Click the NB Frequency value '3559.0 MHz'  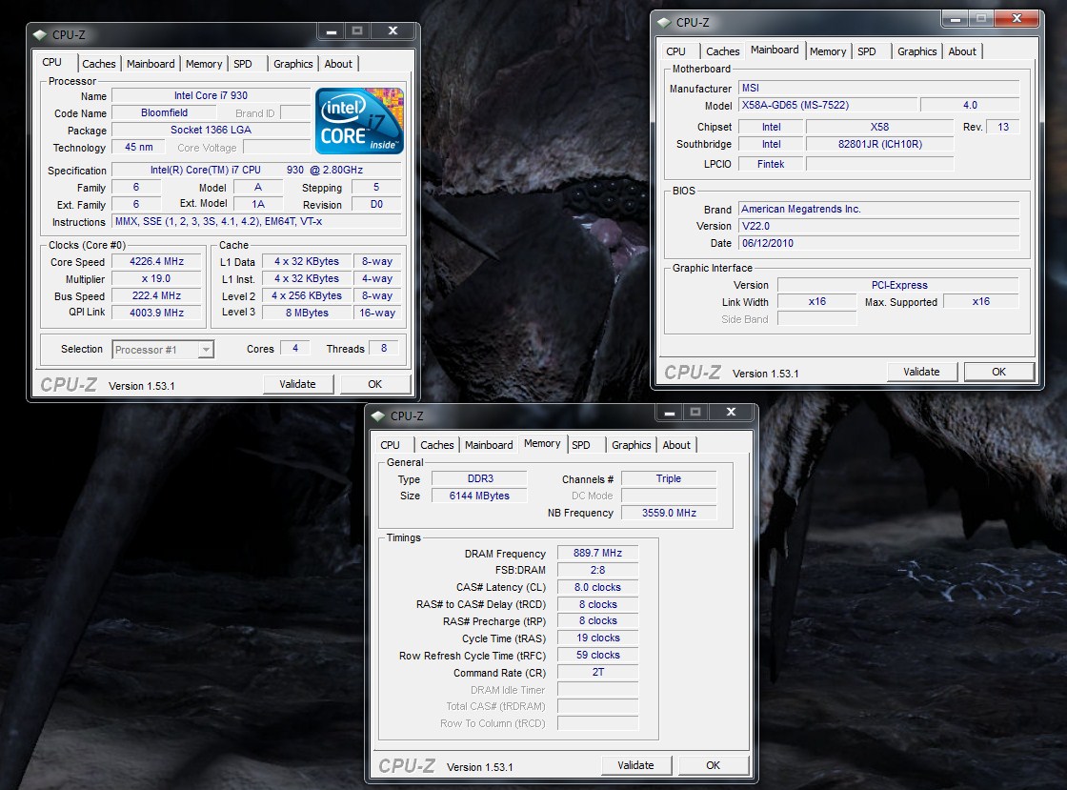[669, 513]
